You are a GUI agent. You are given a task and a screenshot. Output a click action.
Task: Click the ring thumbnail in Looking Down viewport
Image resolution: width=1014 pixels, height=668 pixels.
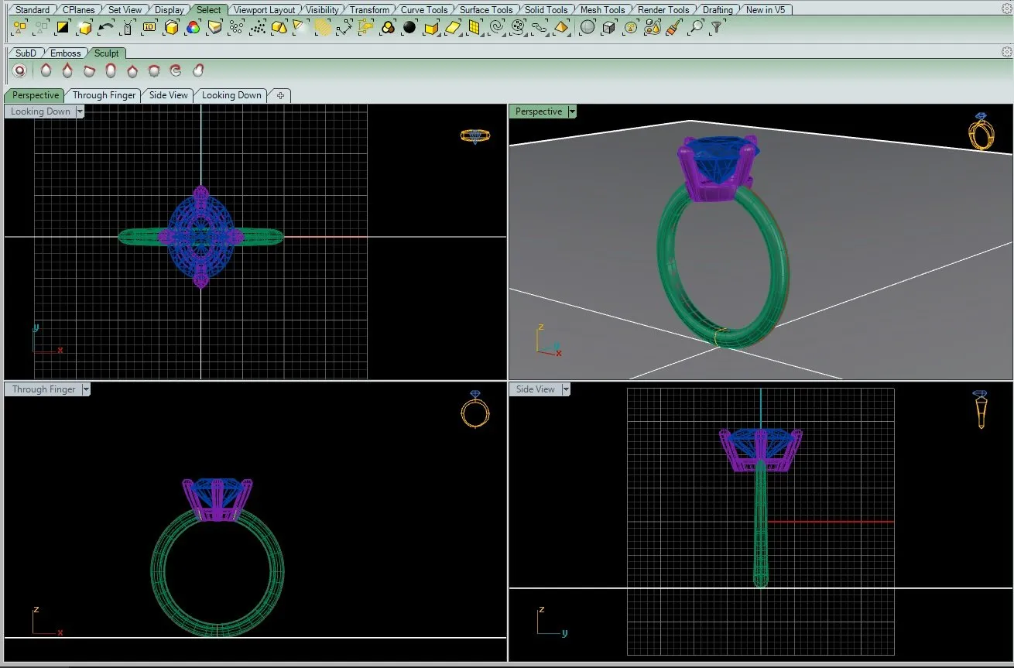[x=475, y=136]
